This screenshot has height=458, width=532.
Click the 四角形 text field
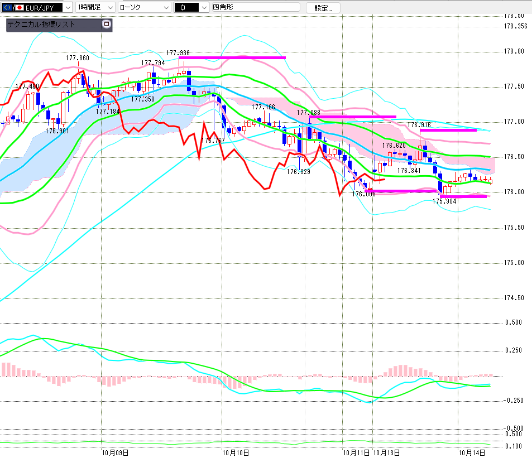coord(255,8)
